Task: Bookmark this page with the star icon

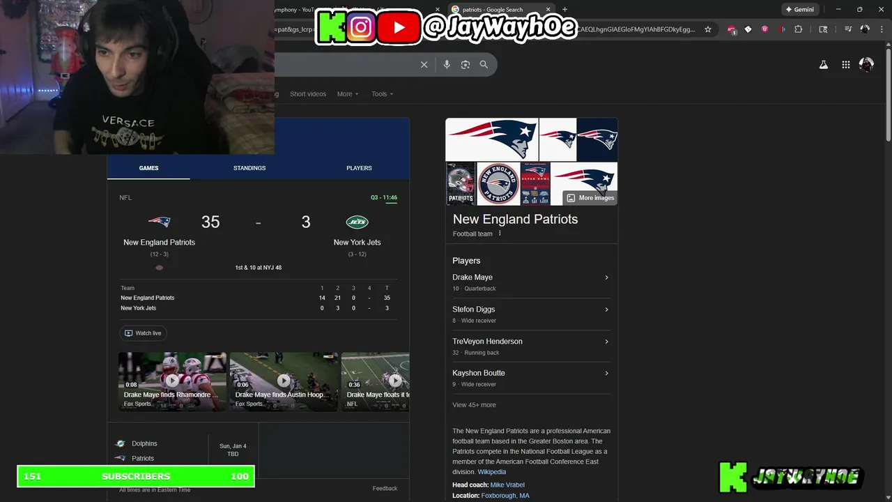Action: click(x=708, y=29)
